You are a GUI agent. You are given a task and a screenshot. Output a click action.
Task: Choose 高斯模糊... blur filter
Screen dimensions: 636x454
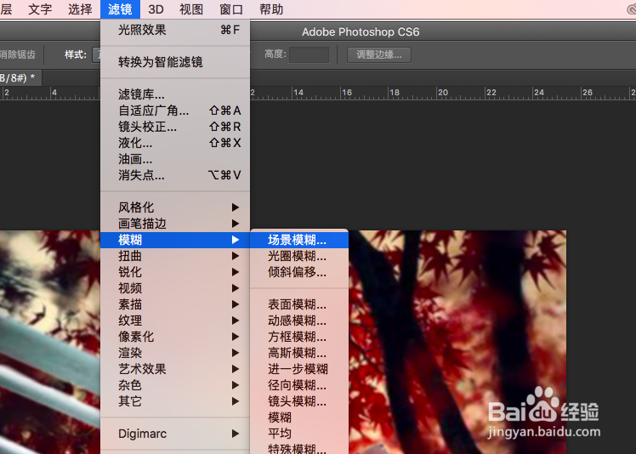coord(299,353)
